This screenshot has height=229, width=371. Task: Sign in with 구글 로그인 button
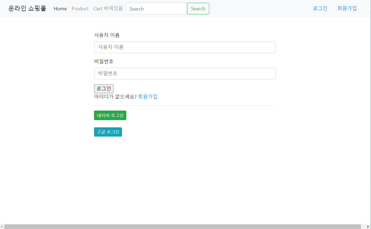[108, 132]
